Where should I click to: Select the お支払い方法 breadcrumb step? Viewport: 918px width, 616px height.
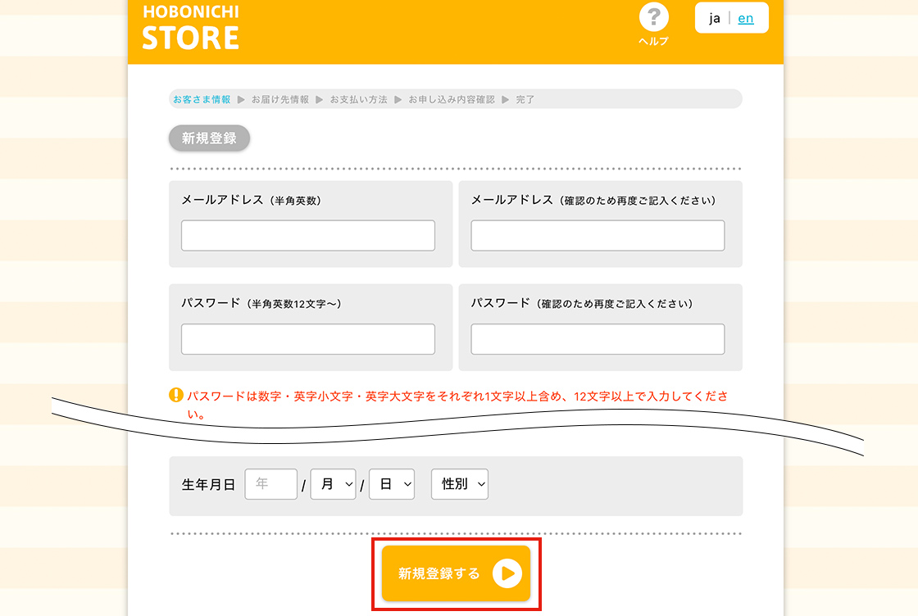click(359, 99)
